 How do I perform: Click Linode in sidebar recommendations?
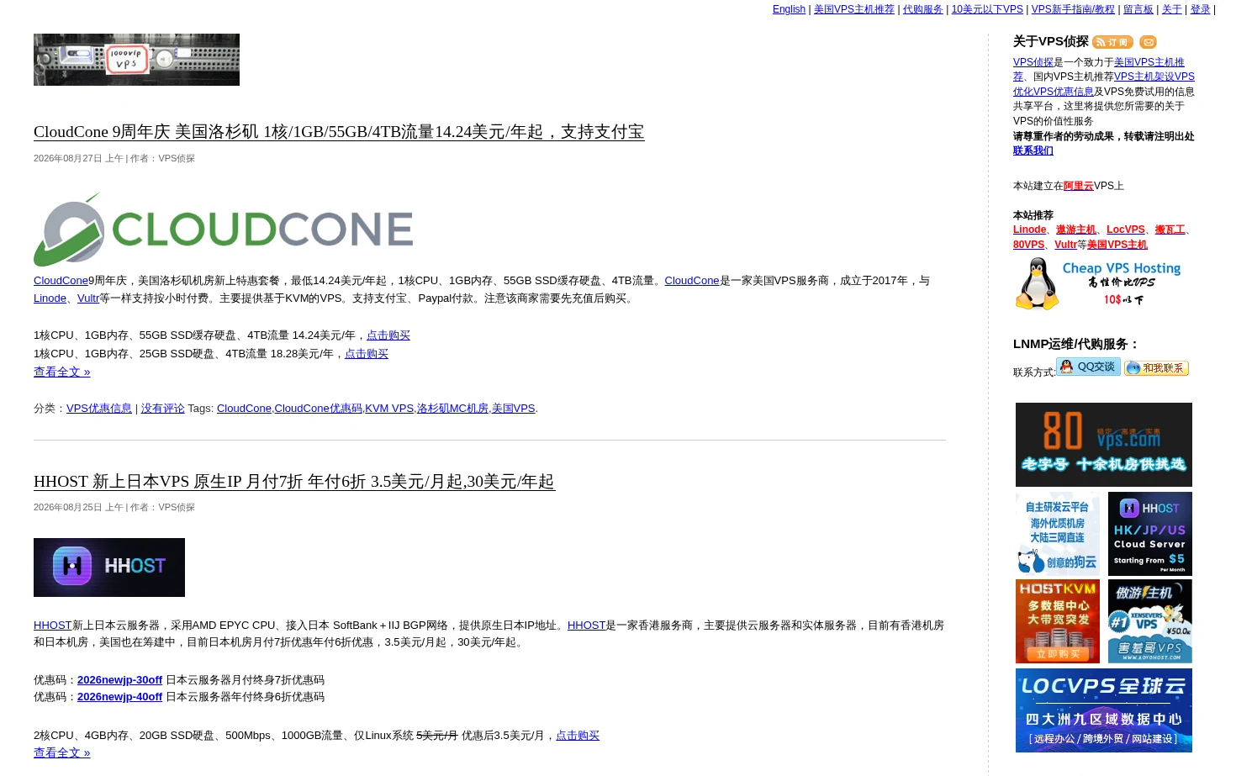pyautogui.click(x=1029, y=230)
